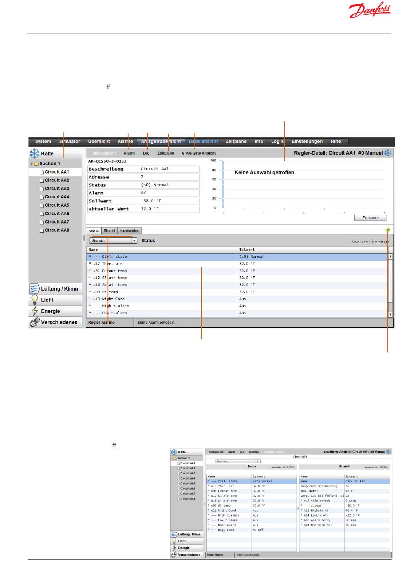The height and width of the screenshot is (575, 399).
Task: Open the Info menu
Action: tap(259, 142)
